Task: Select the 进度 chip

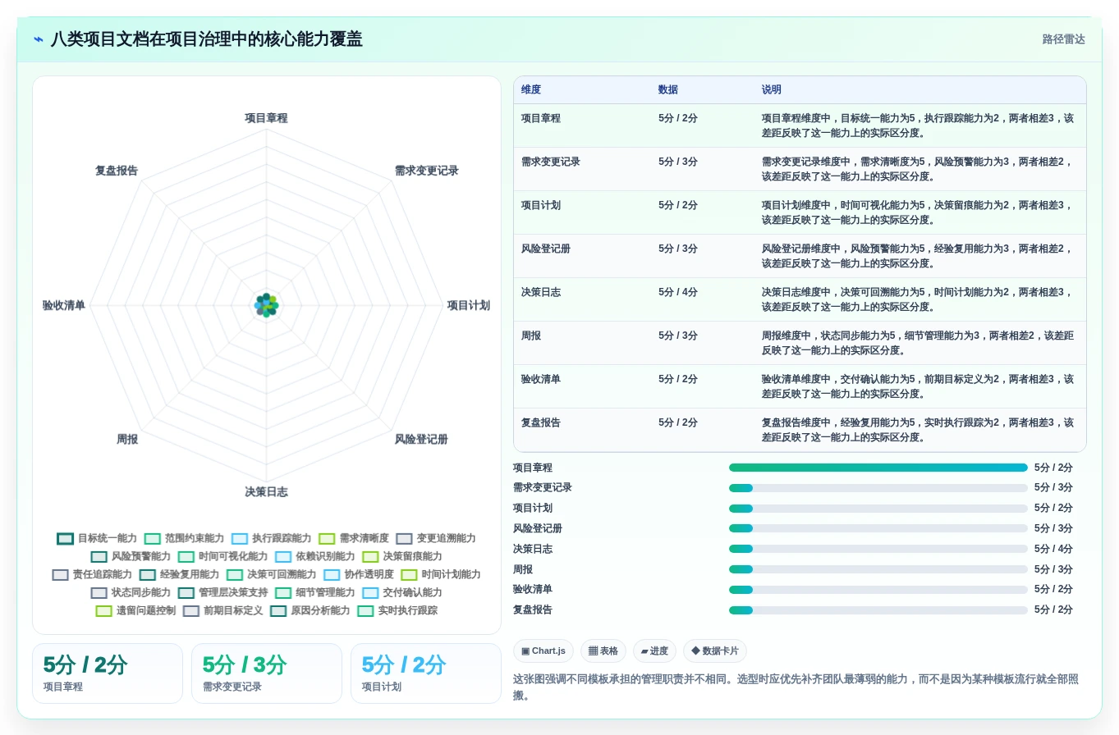Action: [654, 651]
